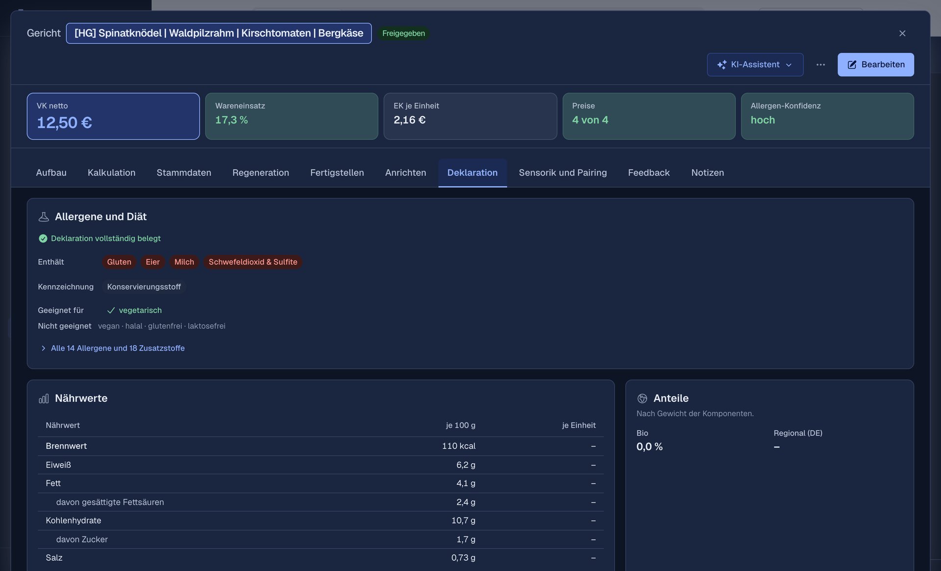The image size is (941, 571).
Task: Click the bar chart icon beside Nährwerte
Action: 44,398
